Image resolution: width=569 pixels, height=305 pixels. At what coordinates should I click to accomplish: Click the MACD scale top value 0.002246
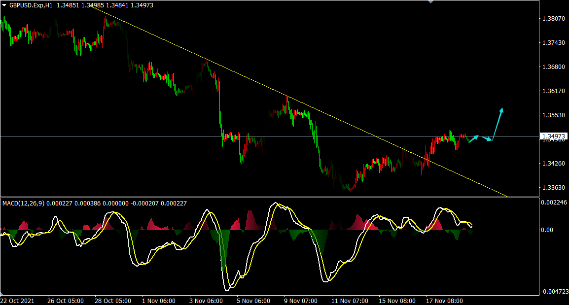554,203
